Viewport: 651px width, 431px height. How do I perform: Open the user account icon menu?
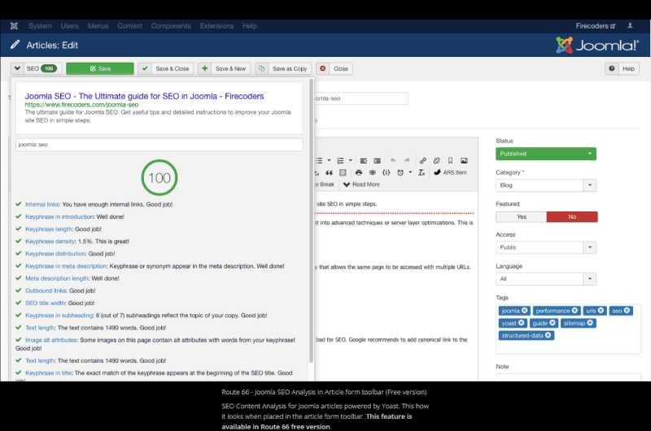click(x=630, y=26)
